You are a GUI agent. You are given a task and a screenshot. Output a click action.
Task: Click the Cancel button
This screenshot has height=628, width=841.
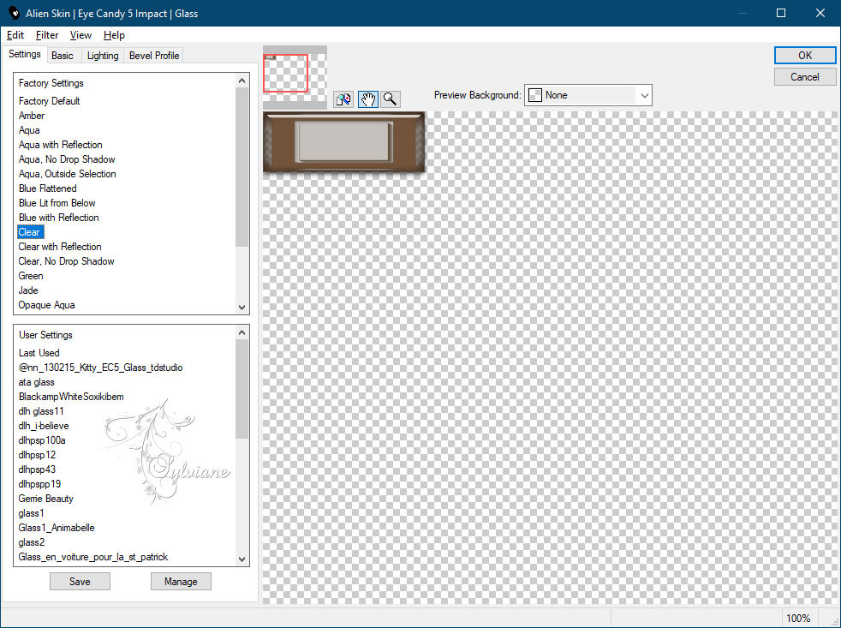coord(804,77)
